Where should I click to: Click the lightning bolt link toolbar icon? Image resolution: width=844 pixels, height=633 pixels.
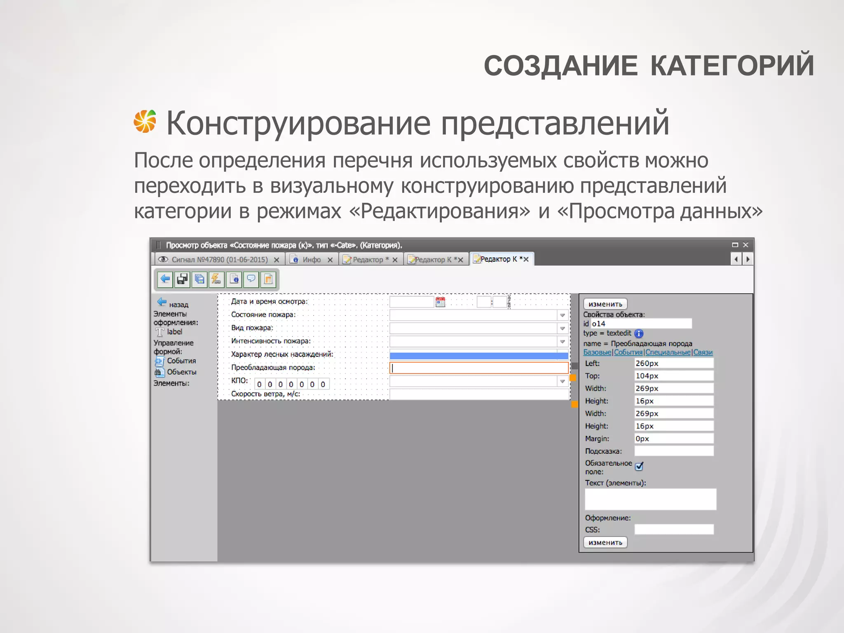click(x=217, y=279)
